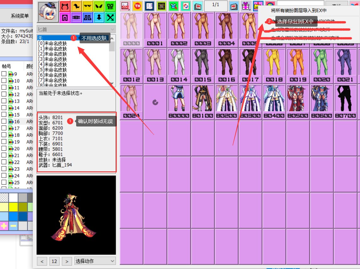Select the blue boots shoes category icon
360x269 pixels.
pyautogui.click(x=87, y=18)
